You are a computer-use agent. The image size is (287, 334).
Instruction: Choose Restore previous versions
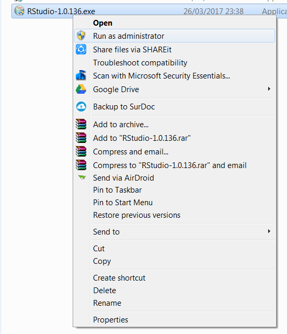coord(175,215)
